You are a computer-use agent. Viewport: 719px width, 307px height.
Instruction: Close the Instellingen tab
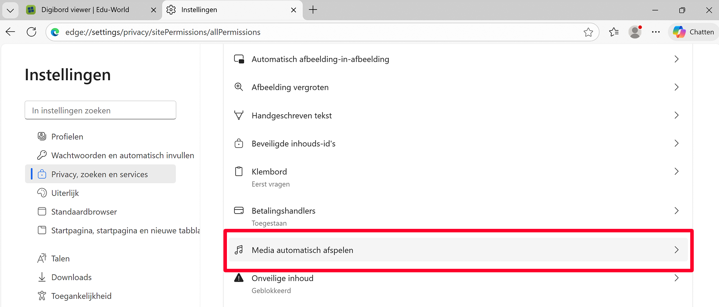[294, 10]
